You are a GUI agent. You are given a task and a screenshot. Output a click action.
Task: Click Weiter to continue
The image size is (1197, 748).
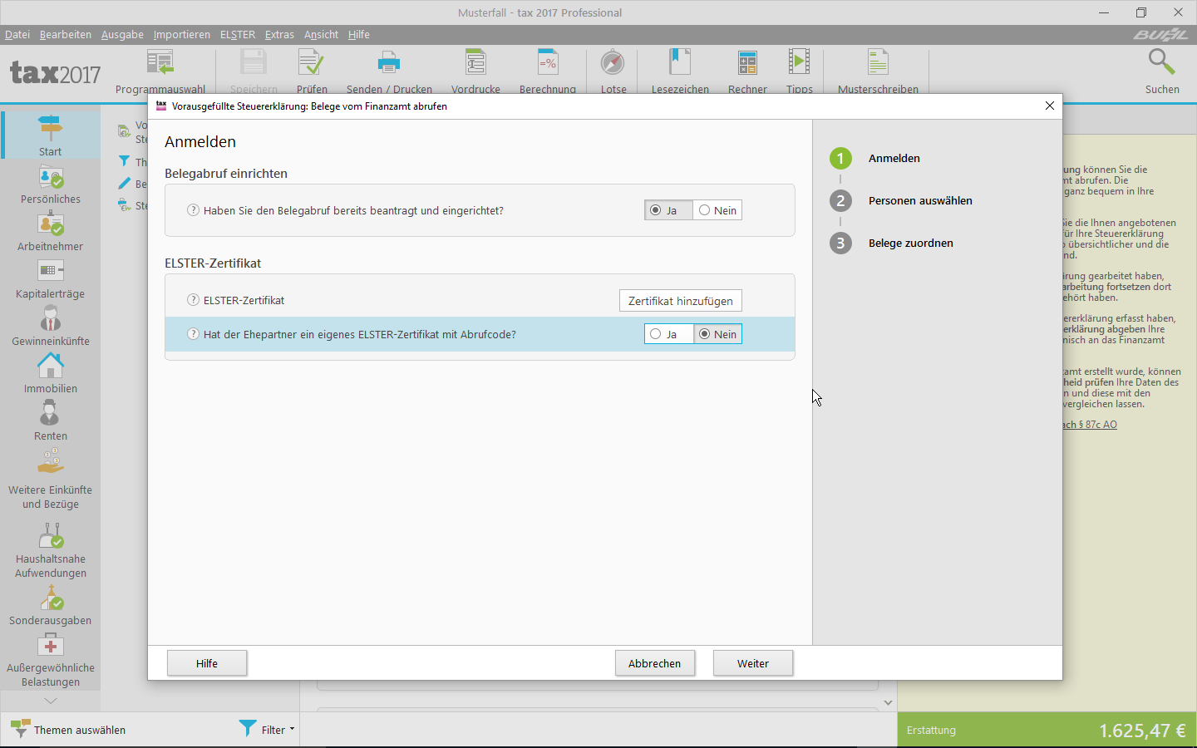pos(753,663)
